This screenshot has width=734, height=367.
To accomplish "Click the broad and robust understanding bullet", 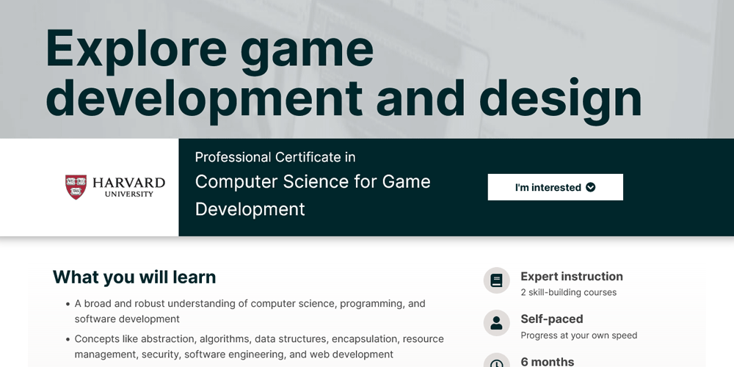I will (x=250, y=311).
